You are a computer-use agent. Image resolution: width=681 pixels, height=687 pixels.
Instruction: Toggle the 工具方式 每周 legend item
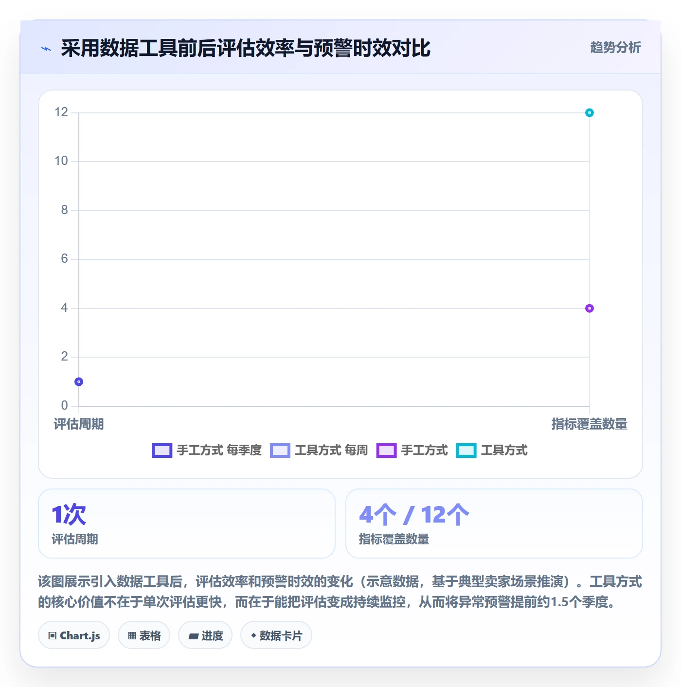click(x=319, y=451)
